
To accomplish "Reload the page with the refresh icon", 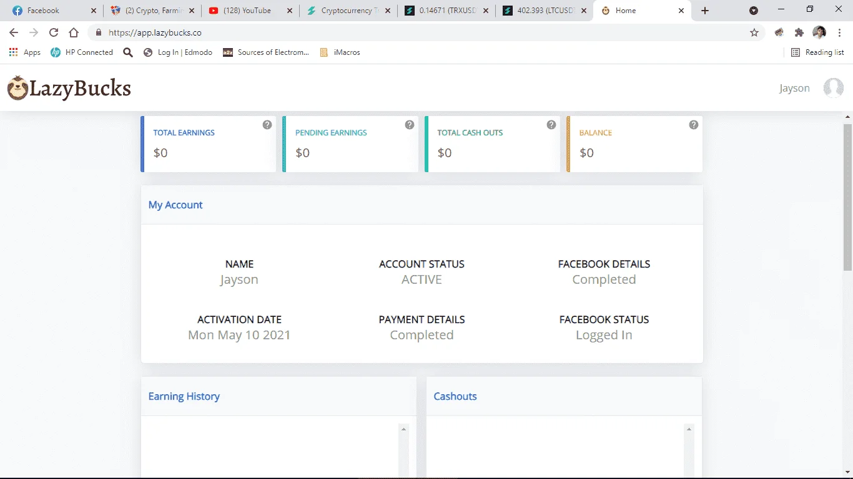I will (54, 32).
